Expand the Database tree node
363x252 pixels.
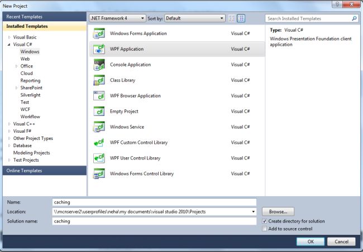[x=9, y=146]
